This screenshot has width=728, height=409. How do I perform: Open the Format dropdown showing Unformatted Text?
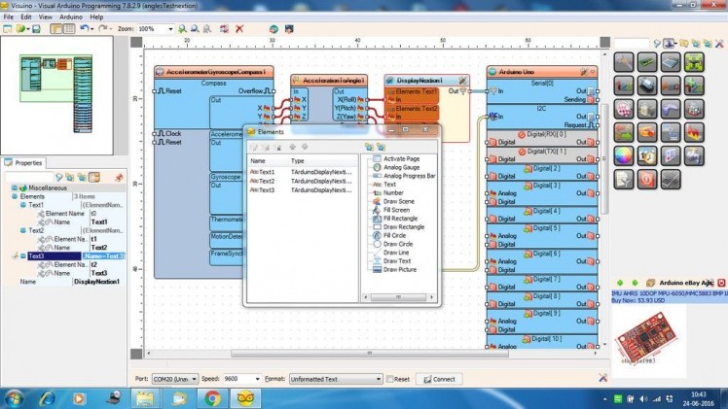point(378,379)
